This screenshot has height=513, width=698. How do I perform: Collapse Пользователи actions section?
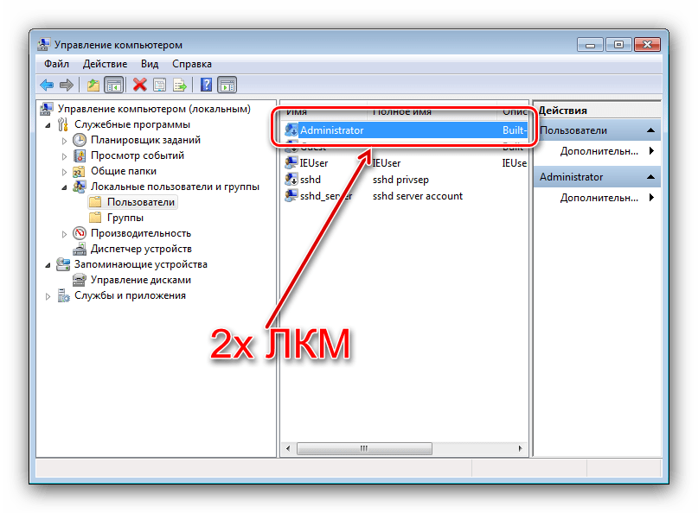(650, 130)
